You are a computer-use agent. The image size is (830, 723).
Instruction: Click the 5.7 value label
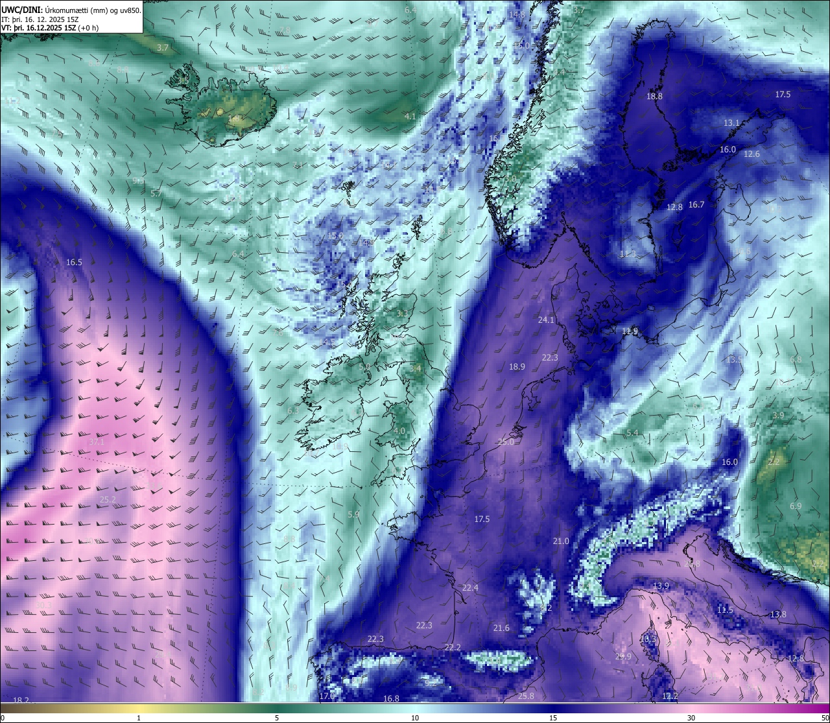[156, 193]
